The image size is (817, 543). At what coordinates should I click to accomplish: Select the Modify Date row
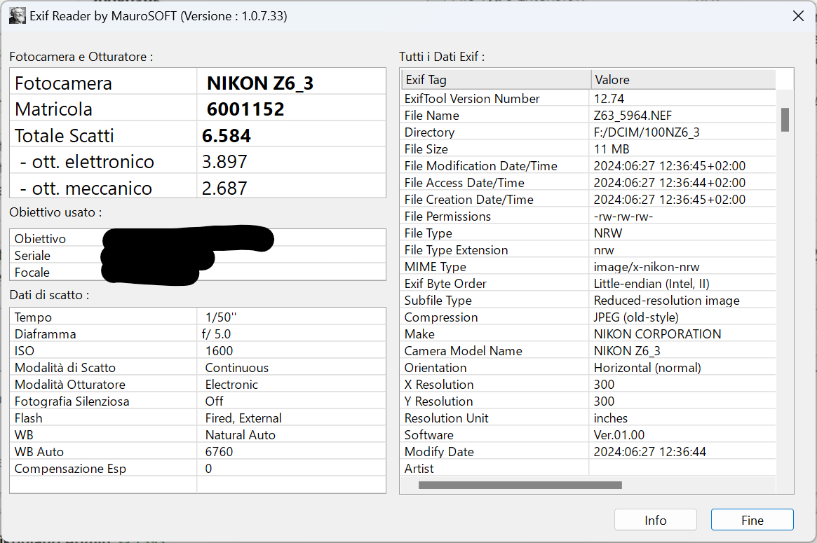588,451
